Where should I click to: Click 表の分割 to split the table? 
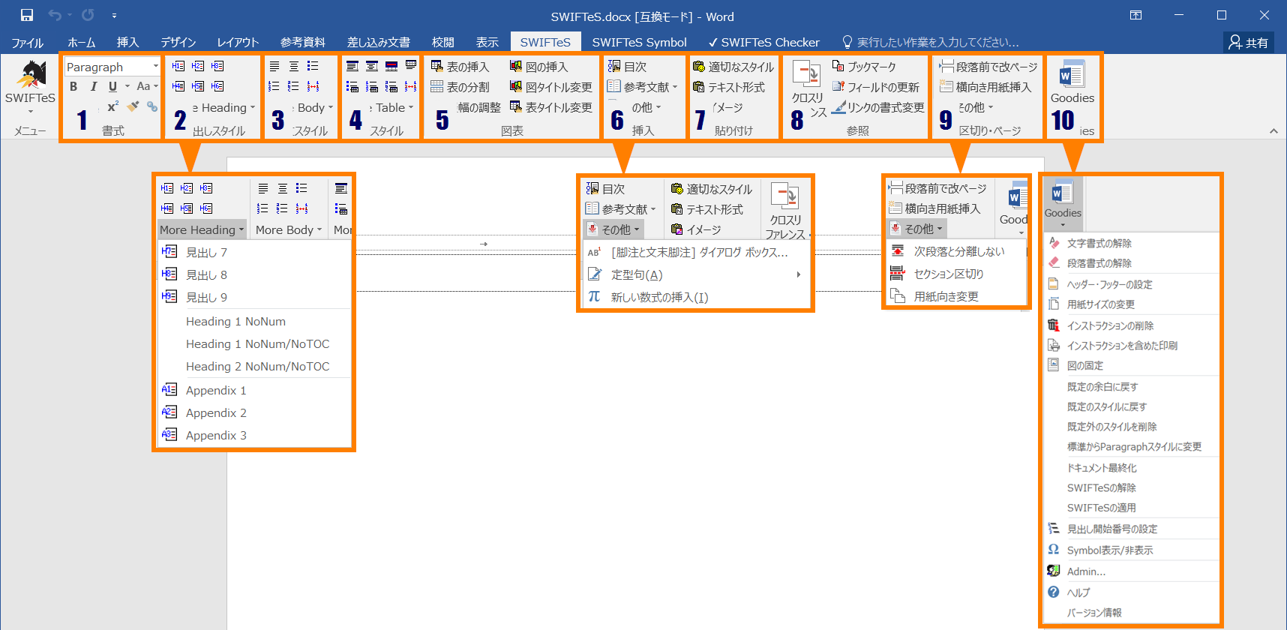[460, 87]
